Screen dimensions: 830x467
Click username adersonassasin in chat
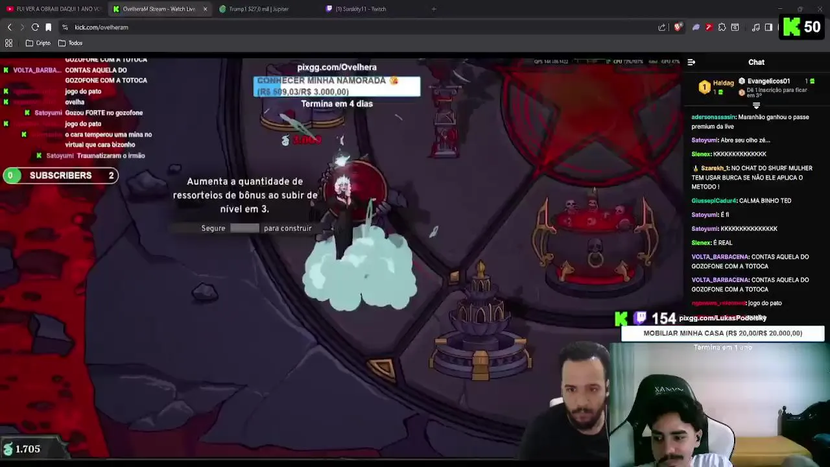tap(713, 117)
